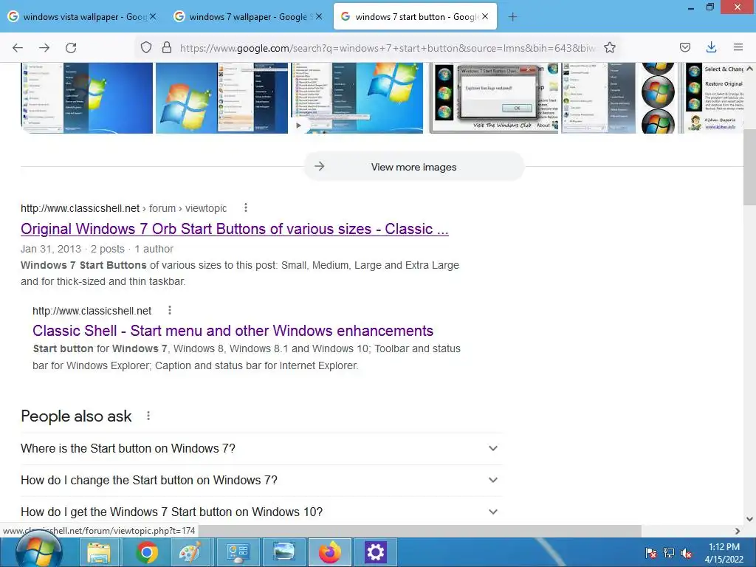This screenshot has width=756, height=567.
Task: Open Control Panel taskbar icon
Action: click(237, 552)
